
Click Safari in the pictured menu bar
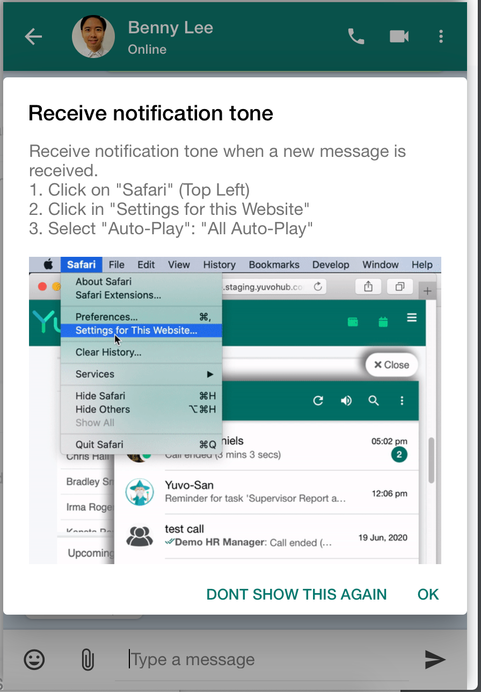[81, 264]
